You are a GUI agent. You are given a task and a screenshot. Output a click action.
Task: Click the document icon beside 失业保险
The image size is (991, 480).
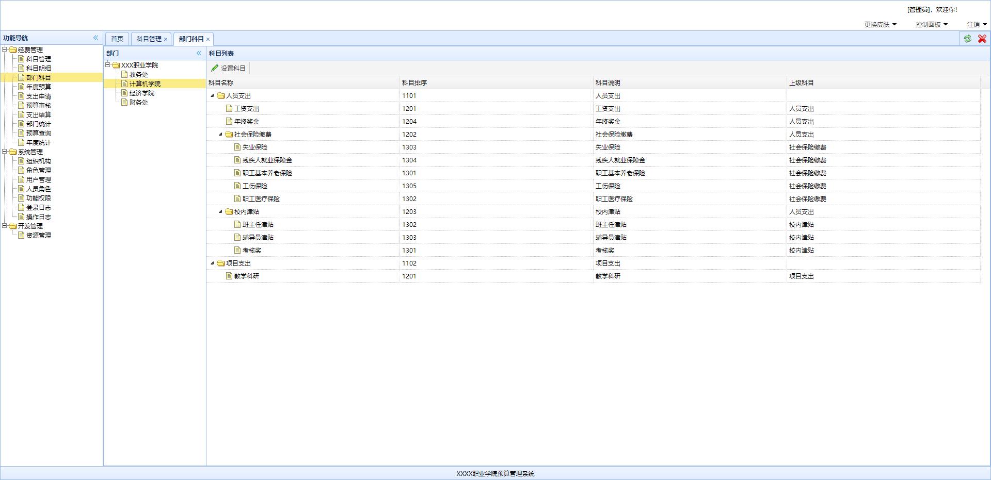tap(237, 147)
